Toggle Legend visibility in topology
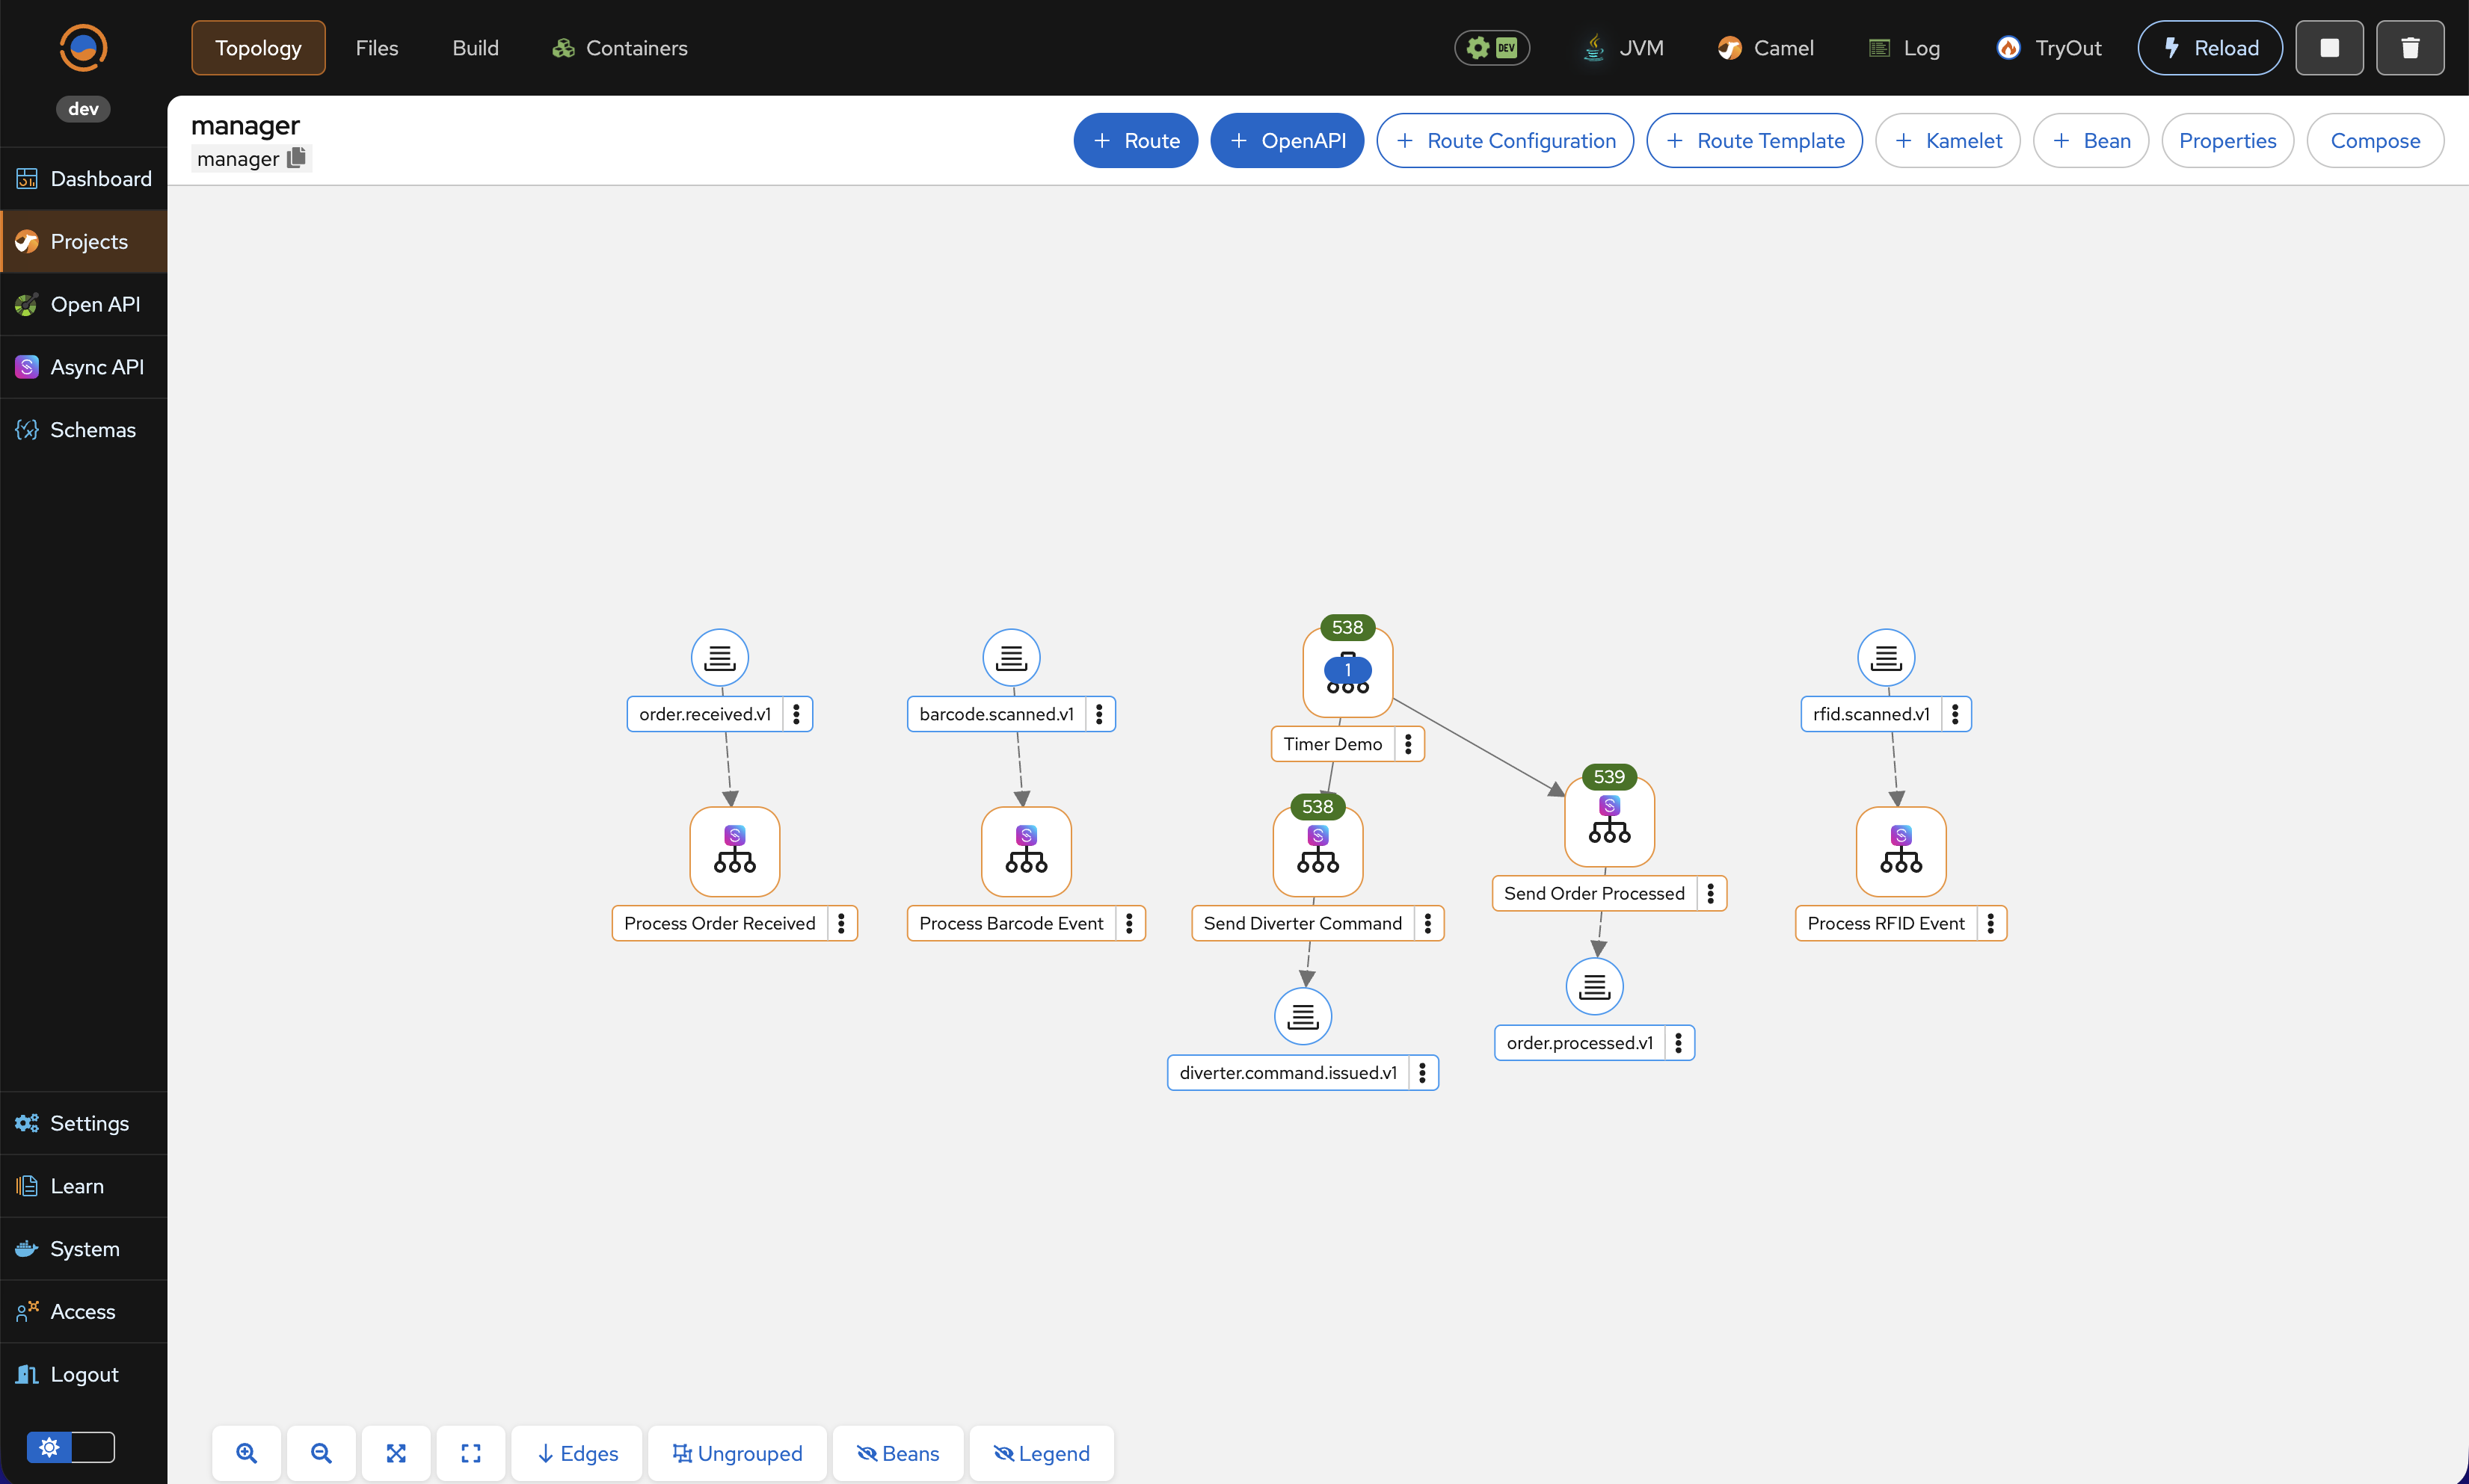The image size is (2469, 1484). 1042,1453
